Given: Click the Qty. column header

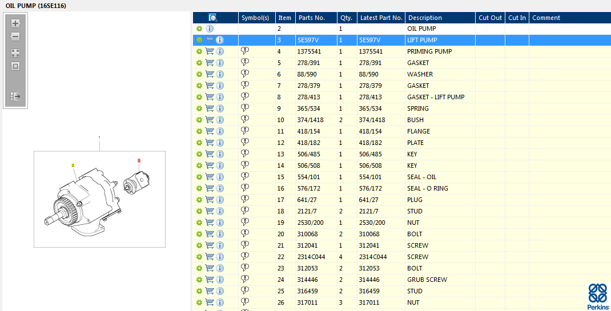Looking at the screenshot, I should pyautogui.click(x=346, y=18).
